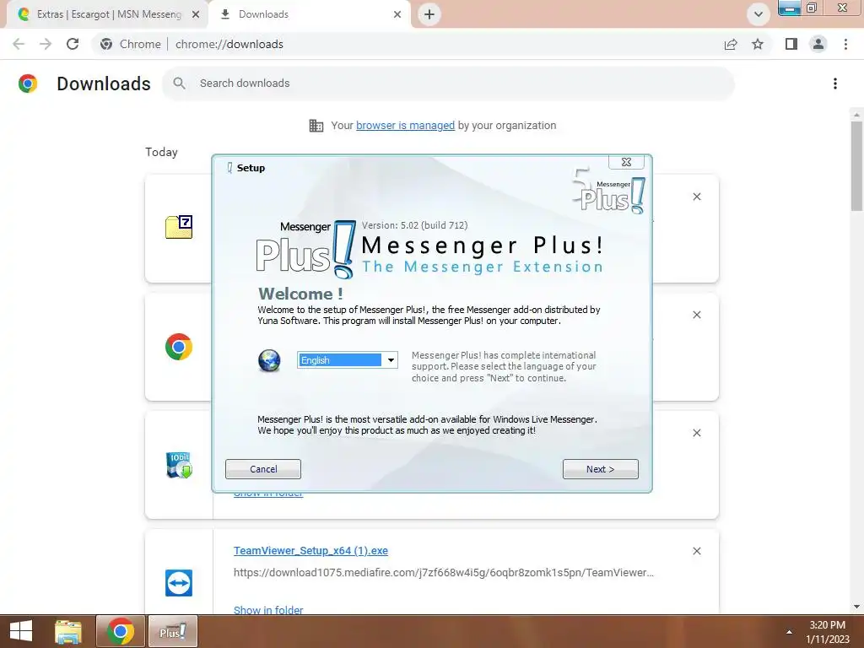Viewport: 864px width, 648px height.
Task: Click the IObit download file icon
Action: [x=179, y=465]
